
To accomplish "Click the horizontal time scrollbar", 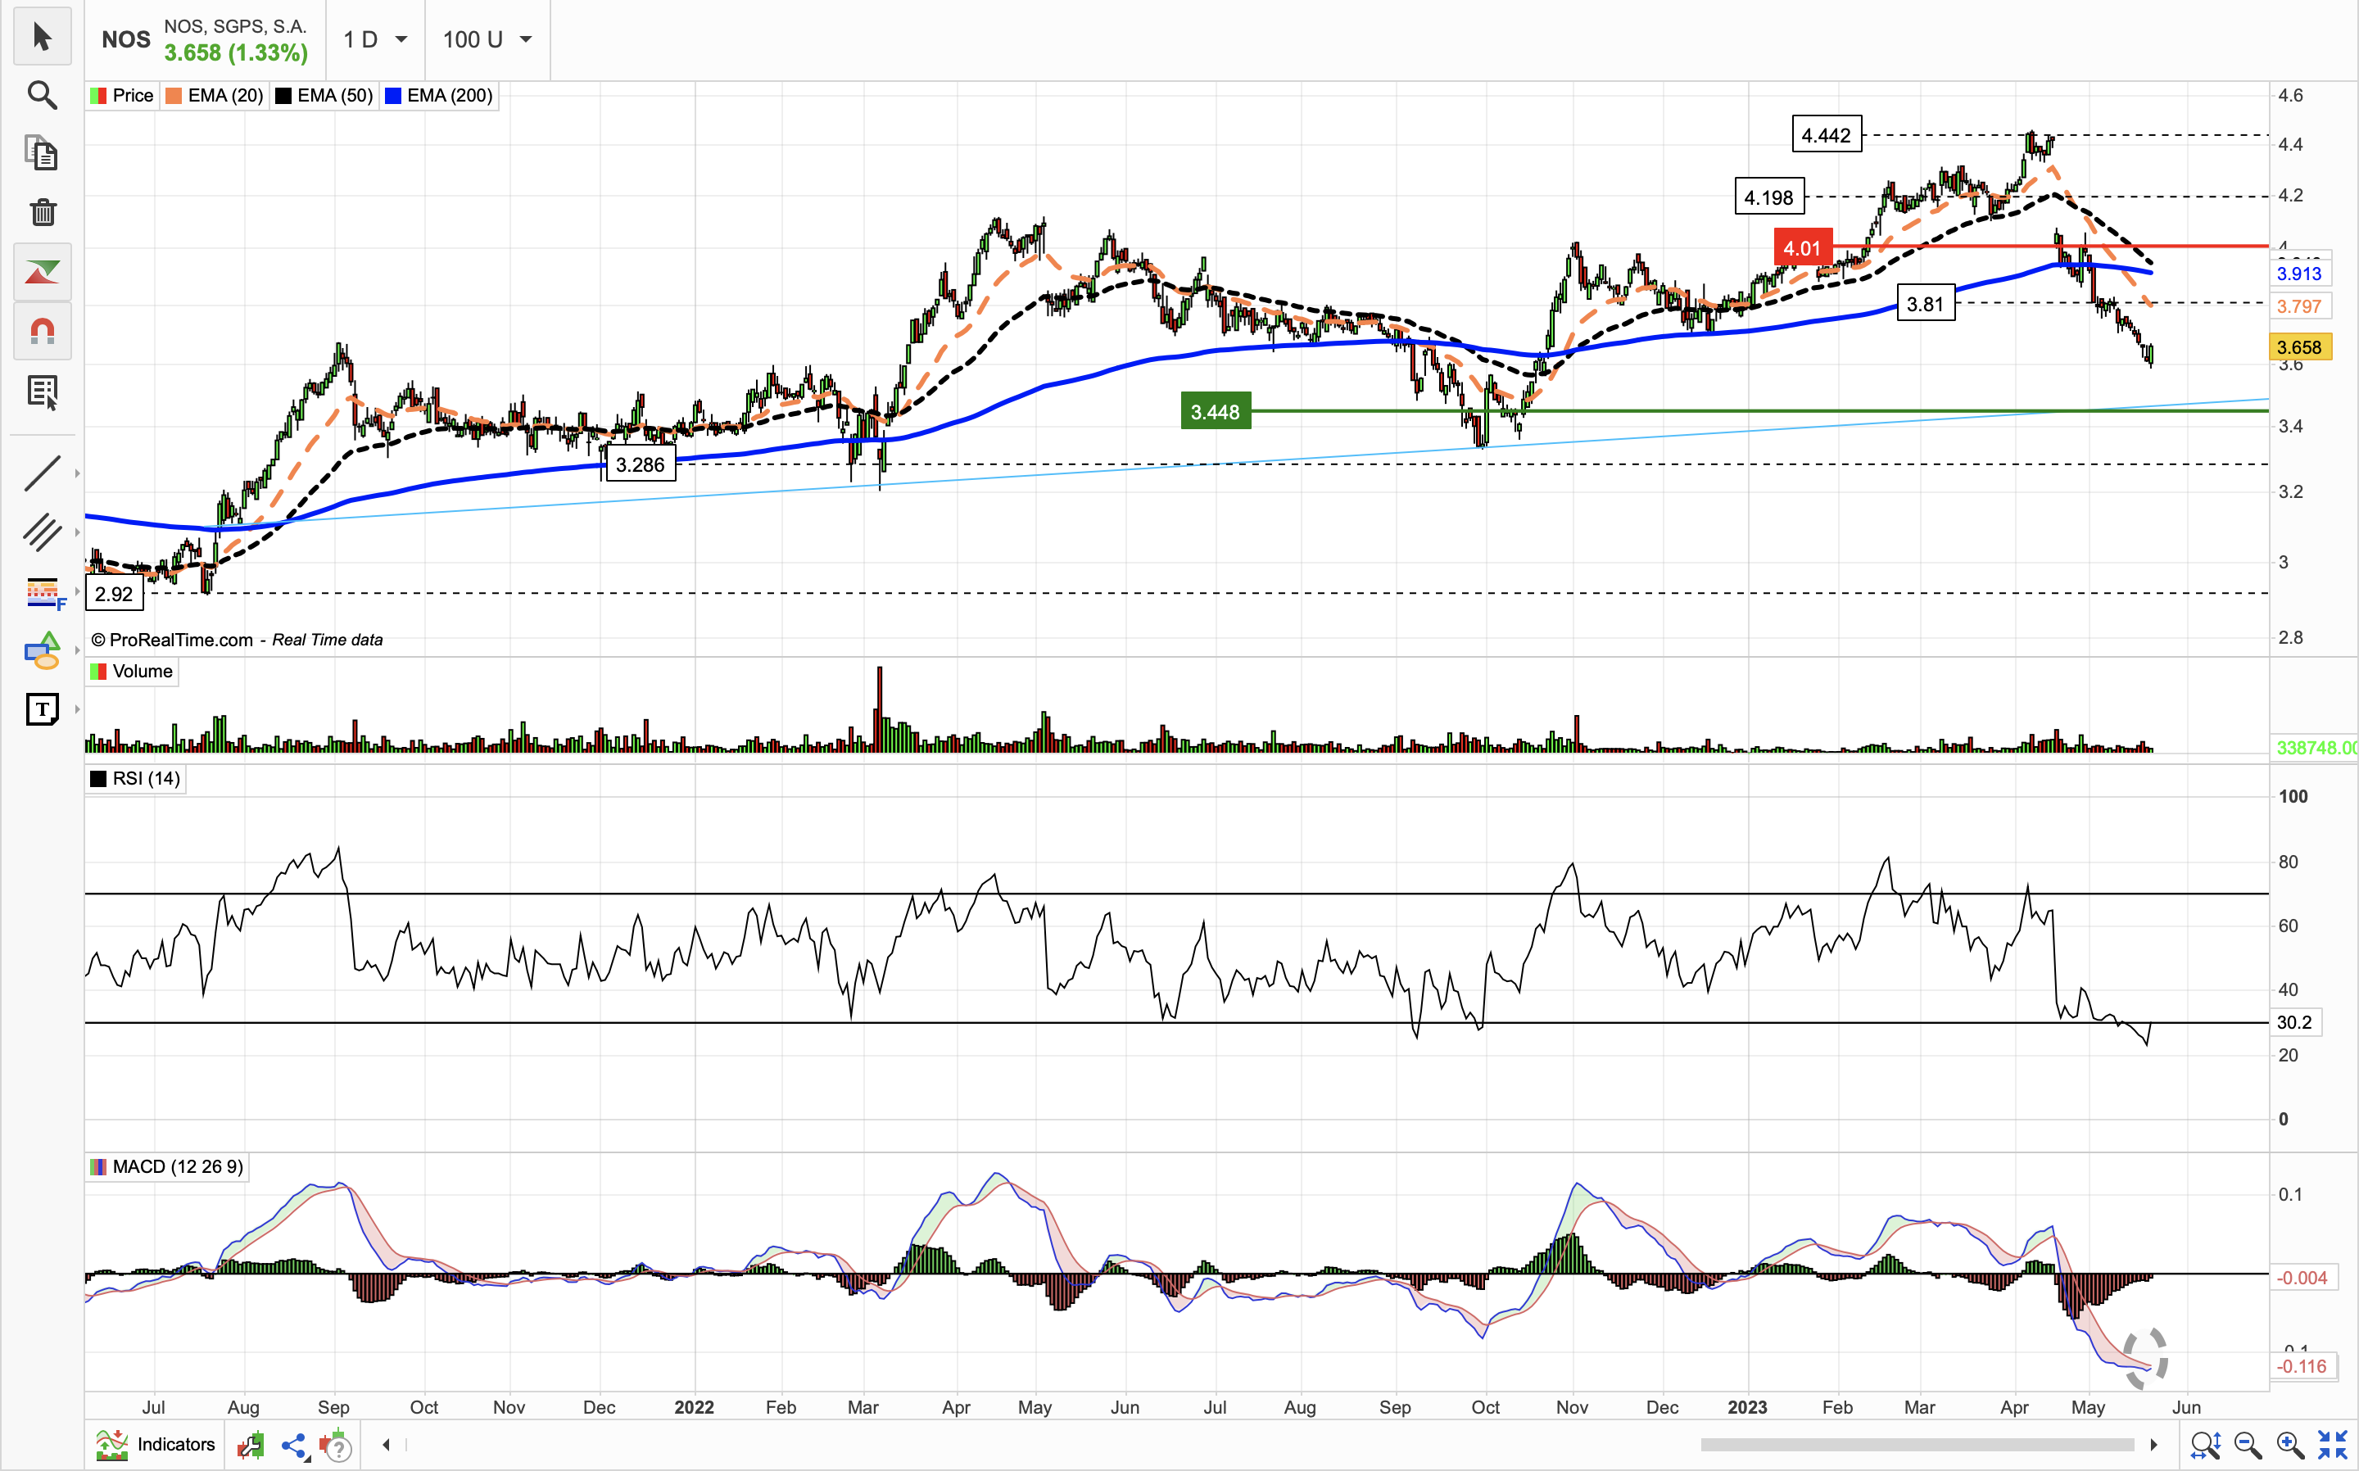I will 1917,1445.
